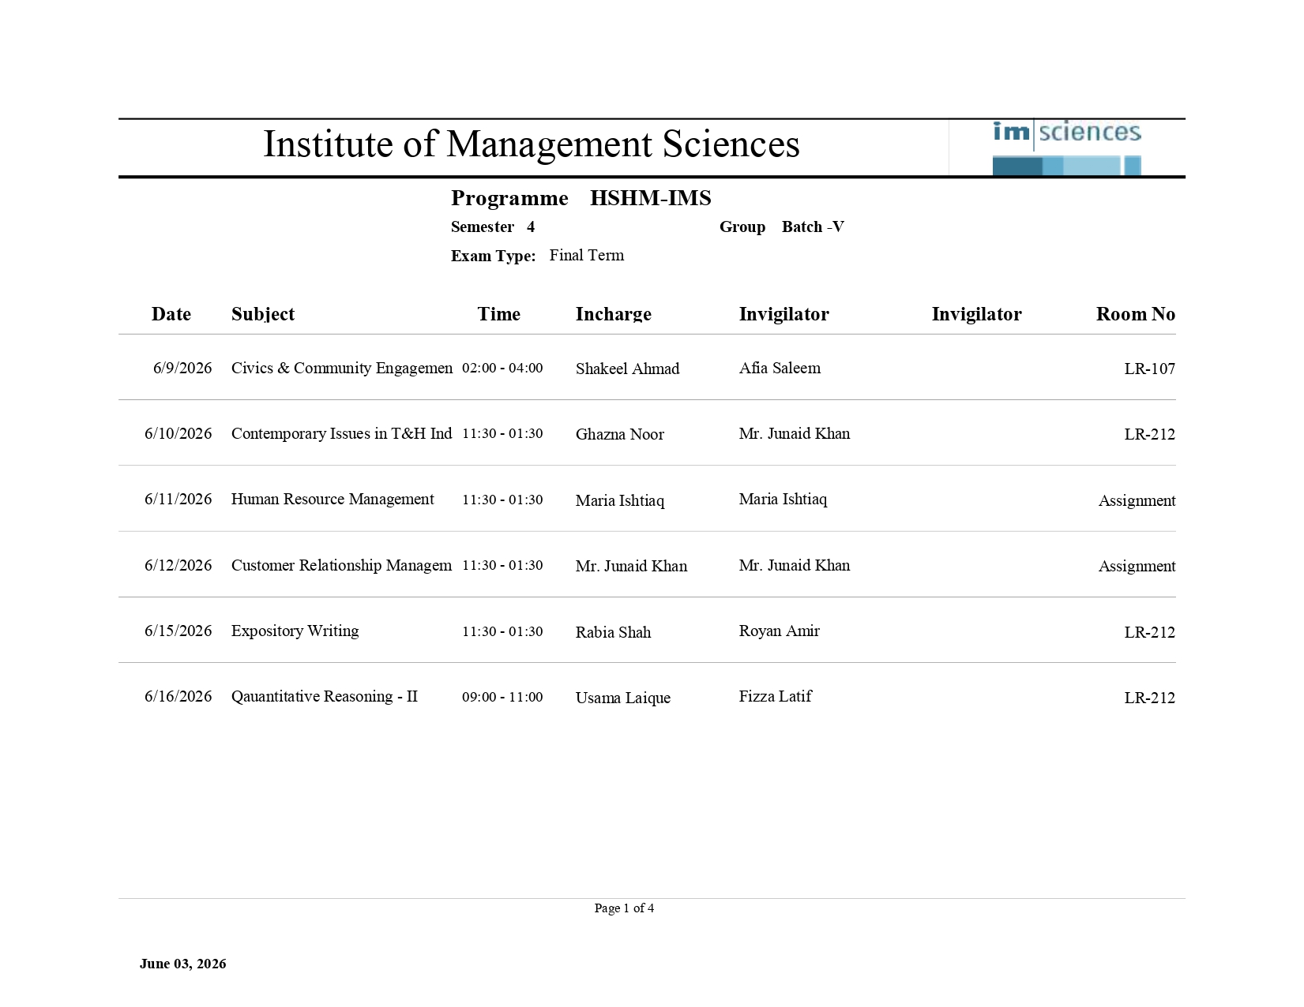Click LR-212 in the 6/10/2026 row
1304x1007 pixels.
[x=1149, y=434]
